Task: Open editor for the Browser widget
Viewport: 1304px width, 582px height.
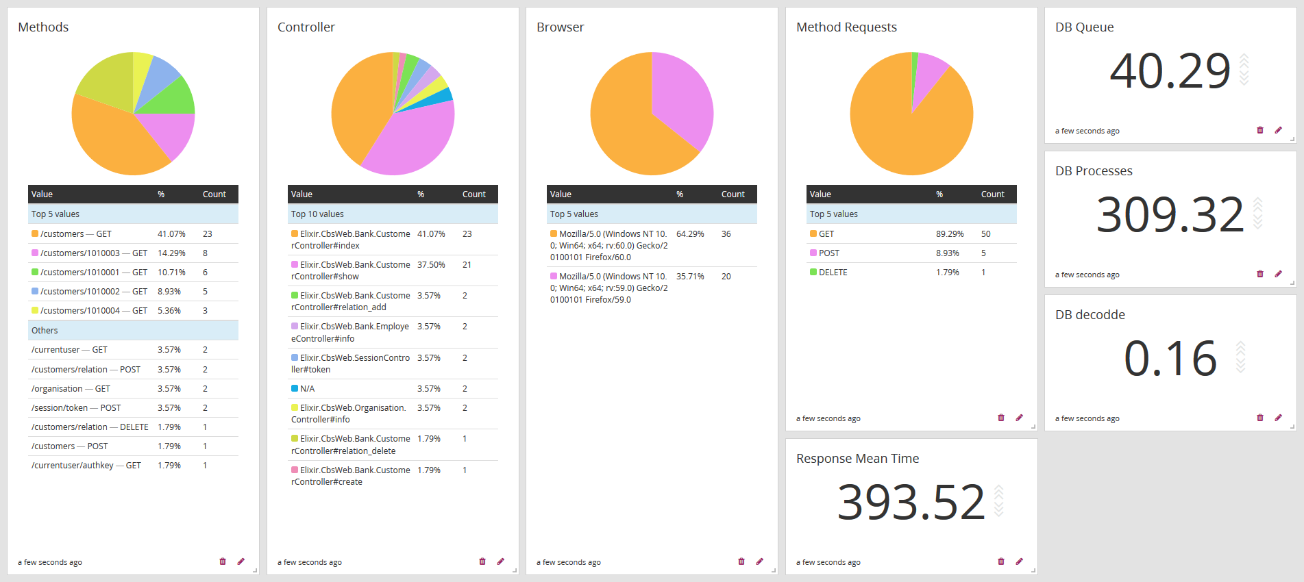Action: click(759, 561)
